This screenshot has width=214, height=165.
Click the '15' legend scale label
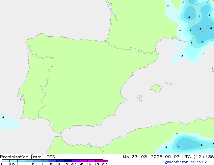50,164
